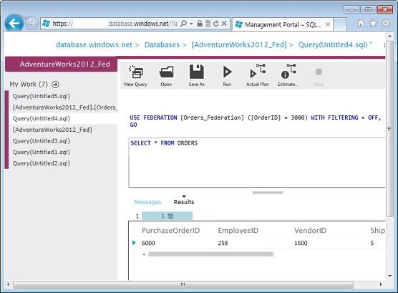This screenshot has height=293, width=398.
Task: Click the splitter bar between editor and results
Action: [268, 193]
